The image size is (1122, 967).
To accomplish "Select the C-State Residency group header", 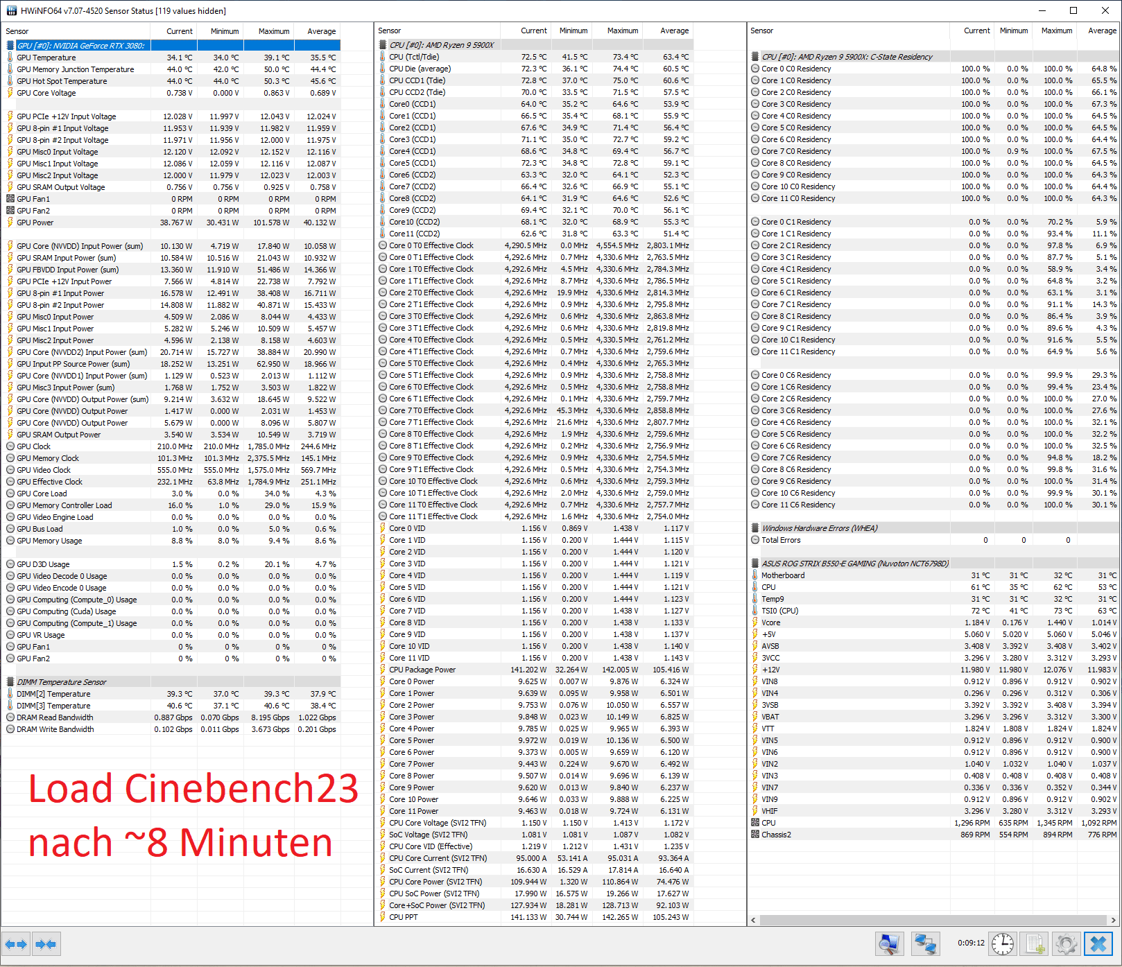I will [x=934, y=57].
